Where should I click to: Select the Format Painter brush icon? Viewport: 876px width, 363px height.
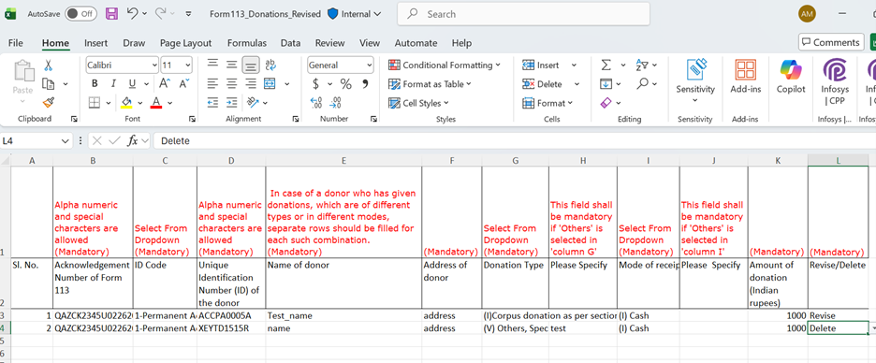coord(49,102)
